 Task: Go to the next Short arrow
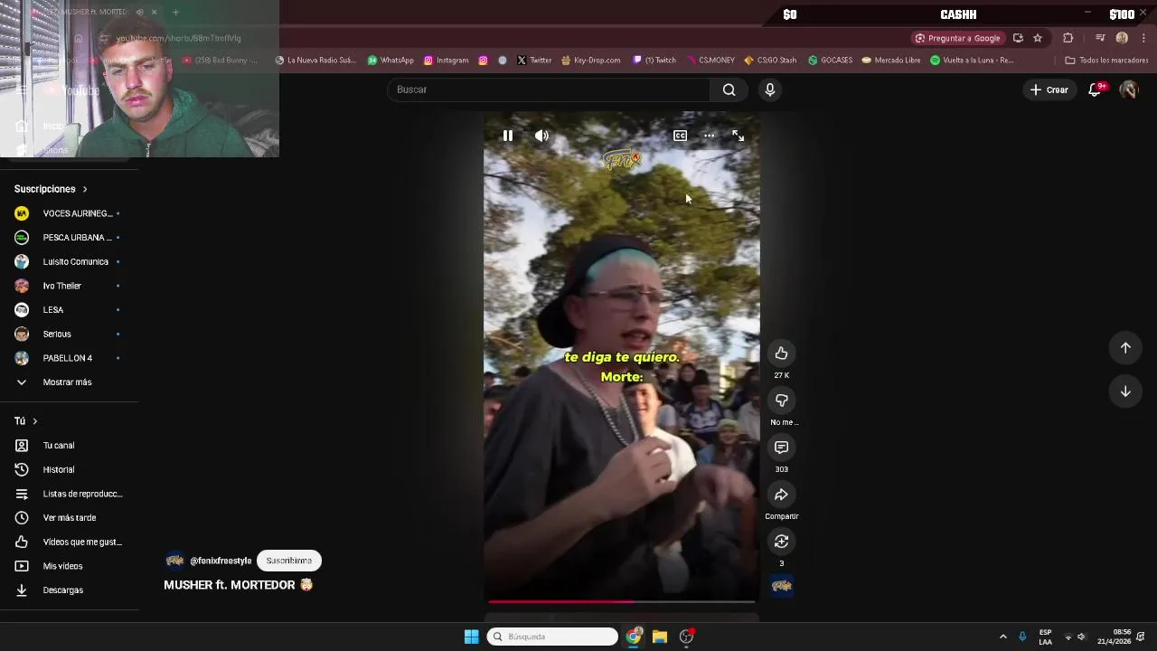1125,392
